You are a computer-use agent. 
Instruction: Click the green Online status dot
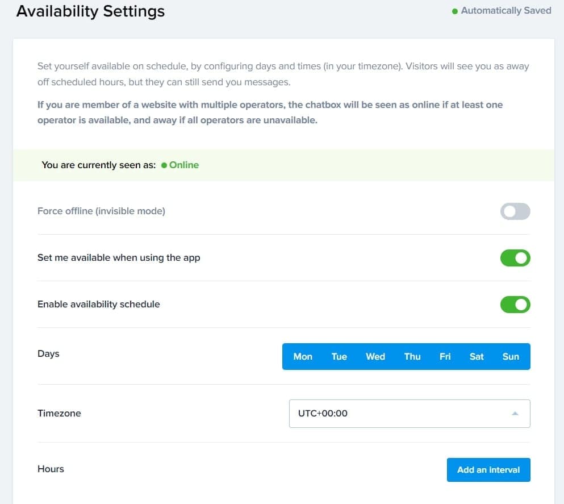(x=164, y=165)
